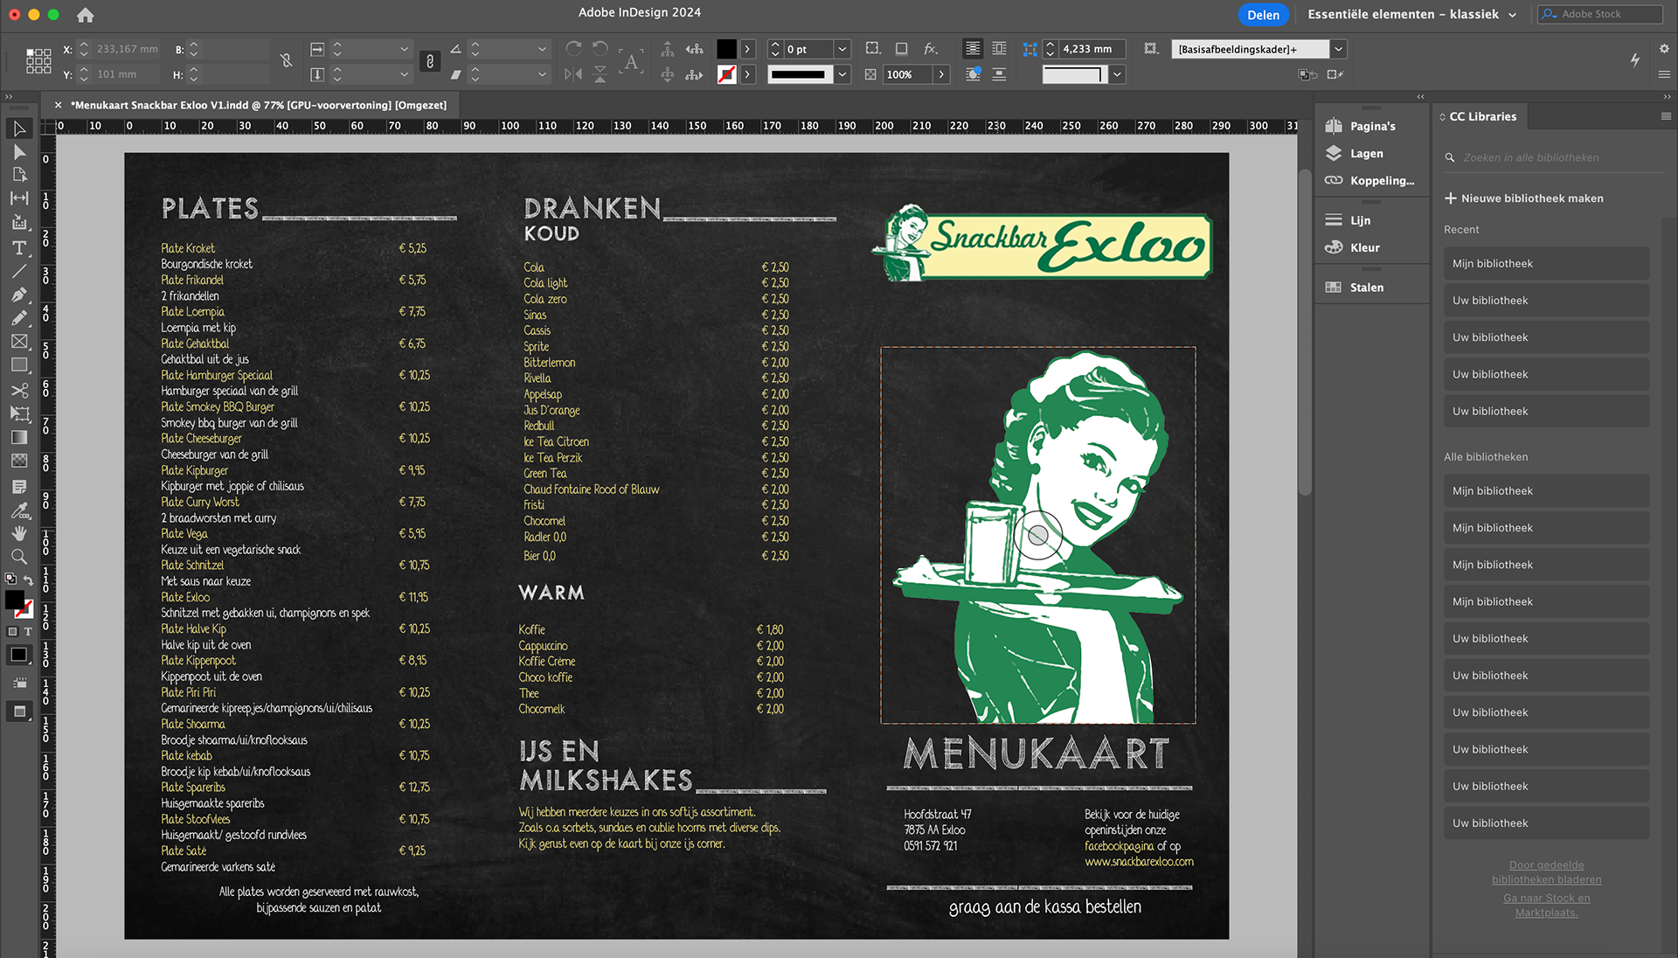Expand the fill color swatch arrow
Image resolution: width=1678 pixels, height=958 pixels.
tap(748, 49)
